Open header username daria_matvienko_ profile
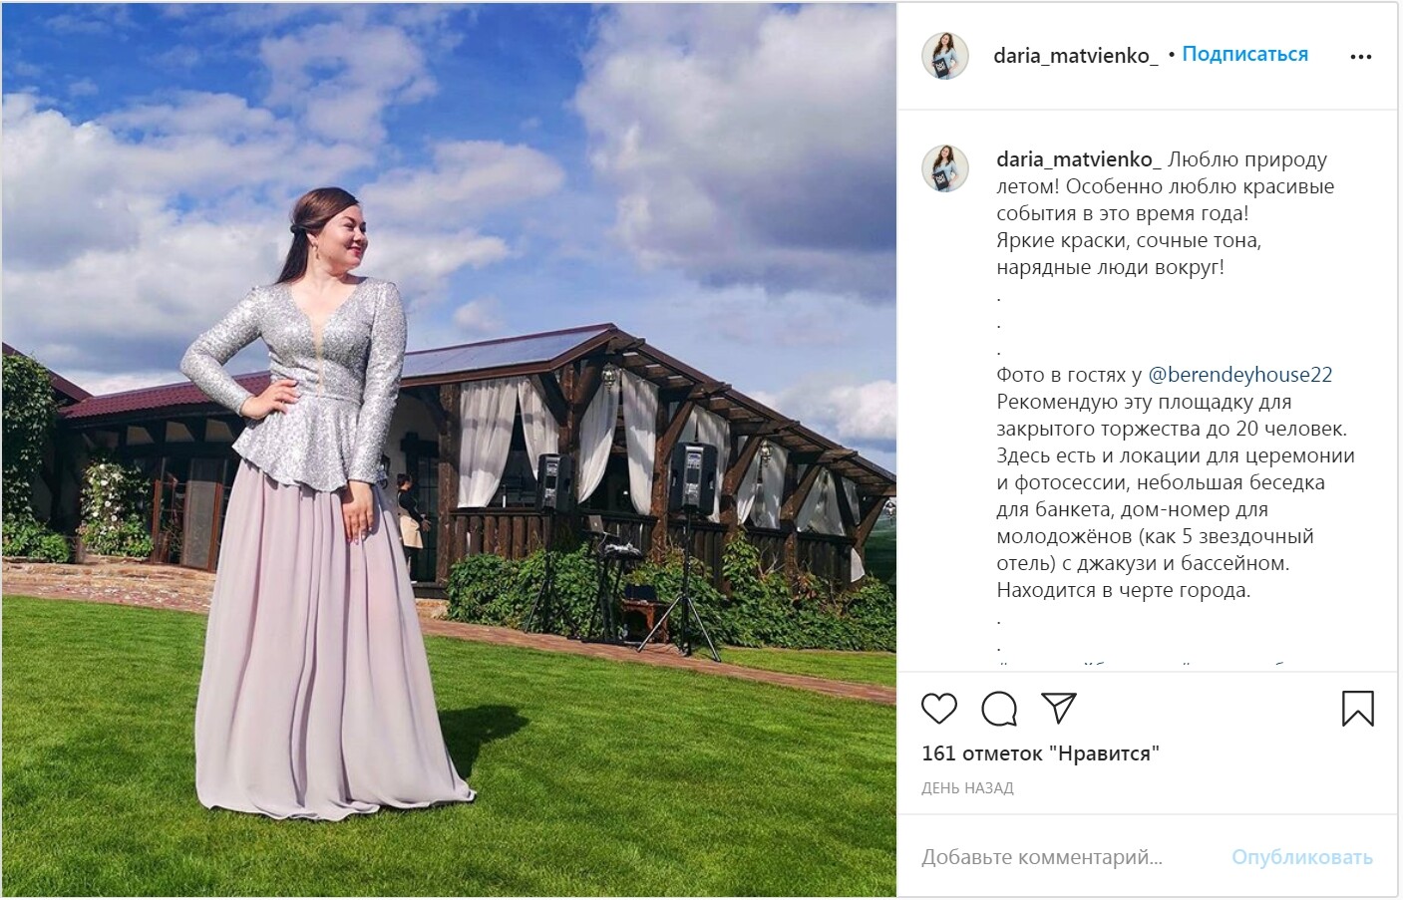This screenshot has width=1403, height=900. [x=1076, y=56]
